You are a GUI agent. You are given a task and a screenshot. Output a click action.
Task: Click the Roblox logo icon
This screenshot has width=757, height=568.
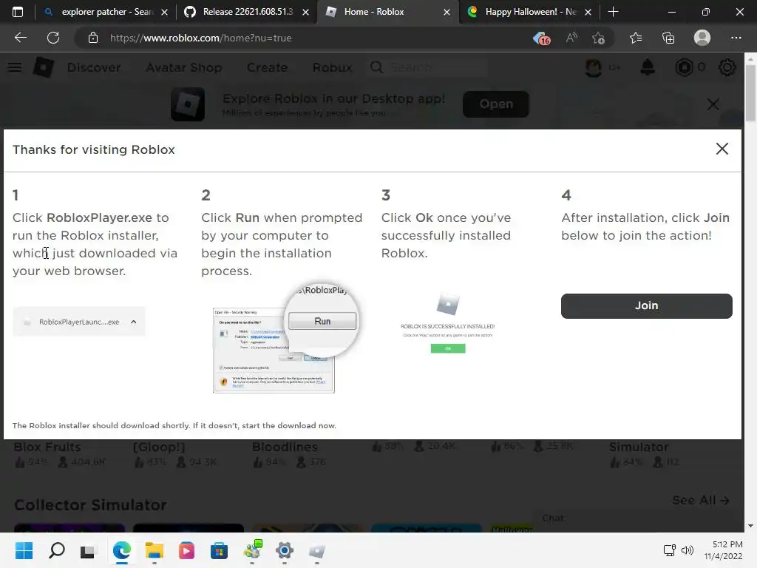(43, 67)
